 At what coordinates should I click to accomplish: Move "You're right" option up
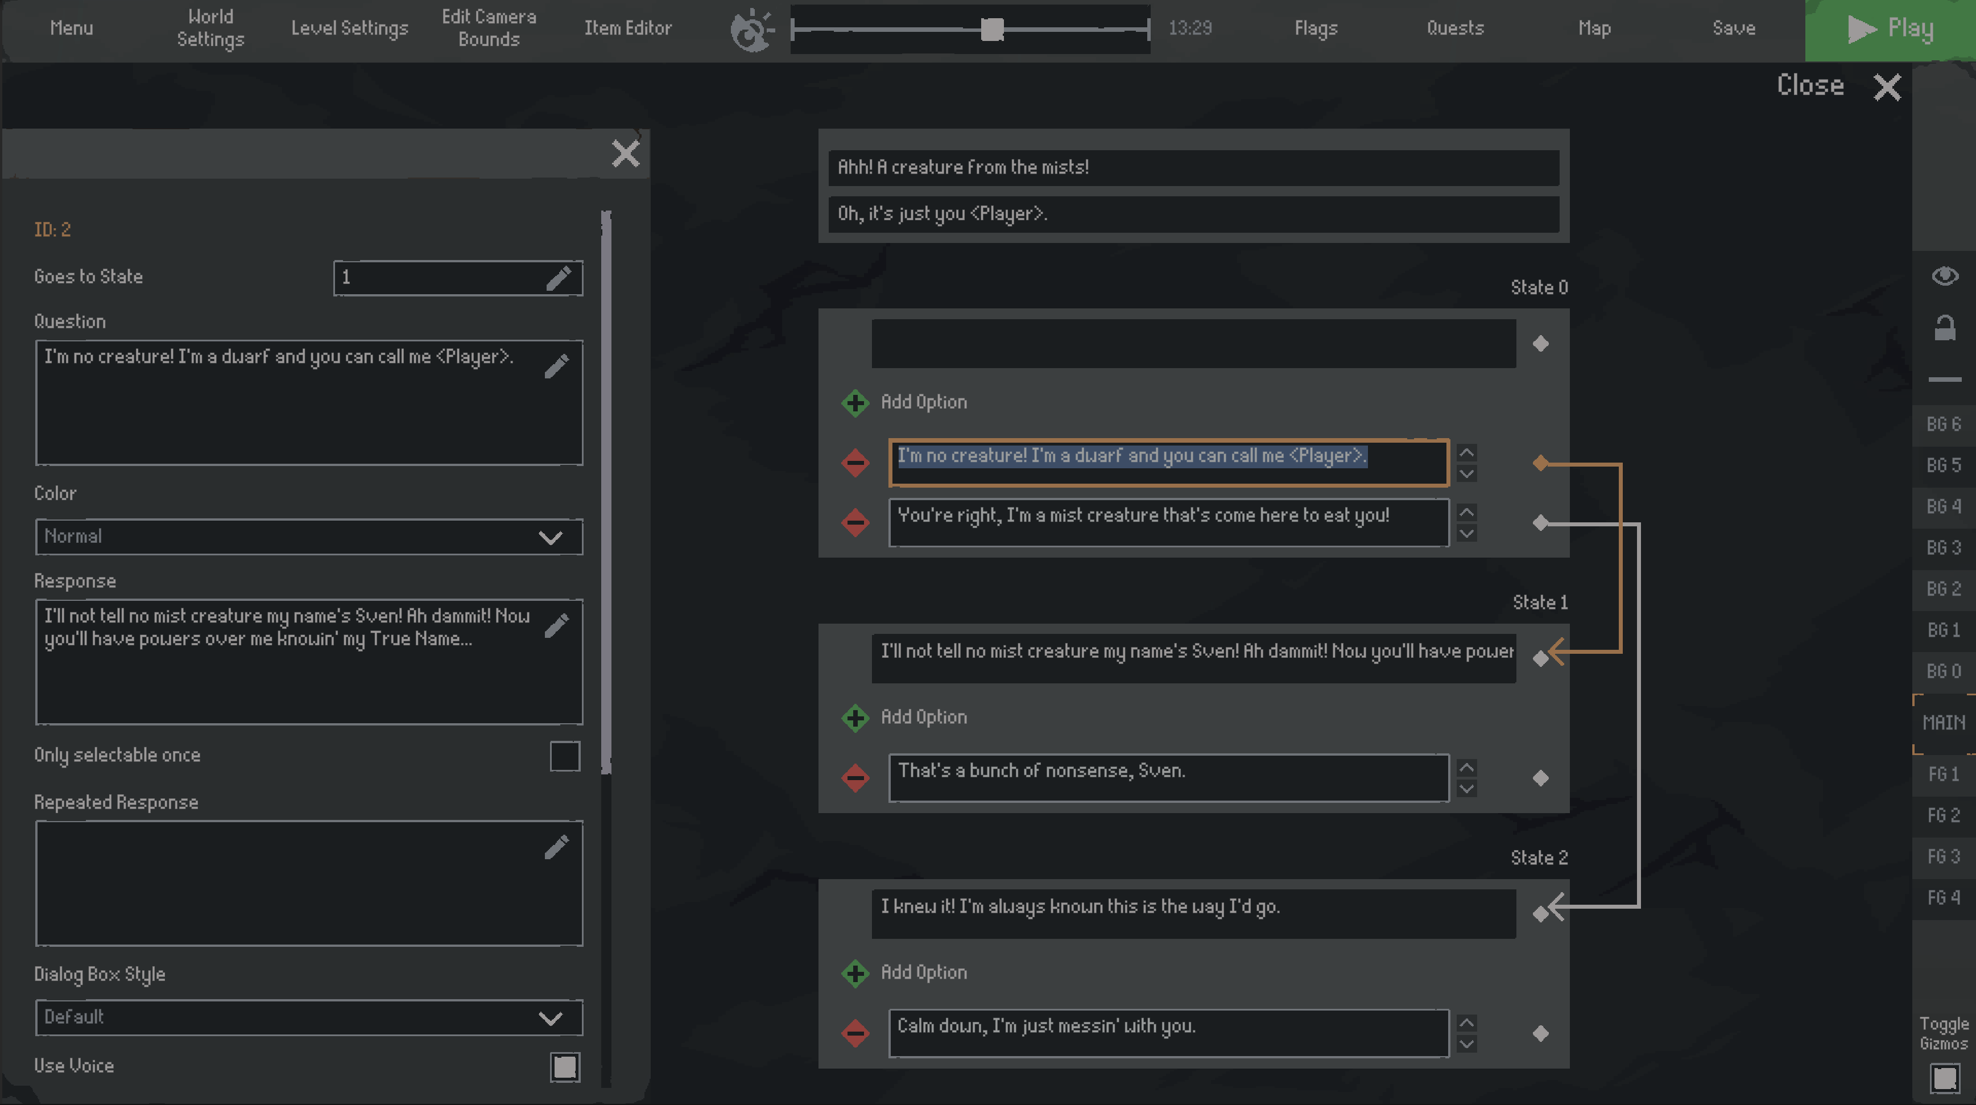tap(1466, 512)
